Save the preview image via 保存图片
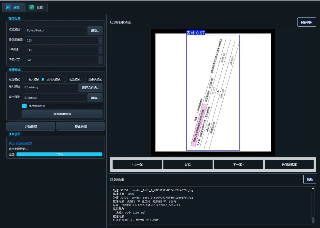Image resolution: width=320 pixels, height=228 pixels. pyautogui.click(x=306, y=22)
